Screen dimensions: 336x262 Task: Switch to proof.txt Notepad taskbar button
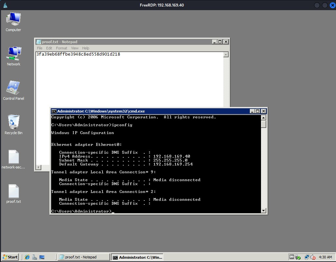pos(83,257)
